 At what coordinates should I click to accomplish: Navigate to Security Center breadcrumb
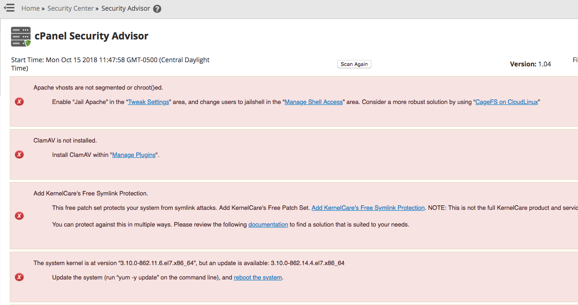click(x=70, y=8)
